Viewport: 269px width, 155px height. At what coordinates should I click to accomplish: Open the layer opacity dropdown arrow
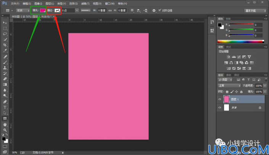pyautogui.click(x=265, y=85)
